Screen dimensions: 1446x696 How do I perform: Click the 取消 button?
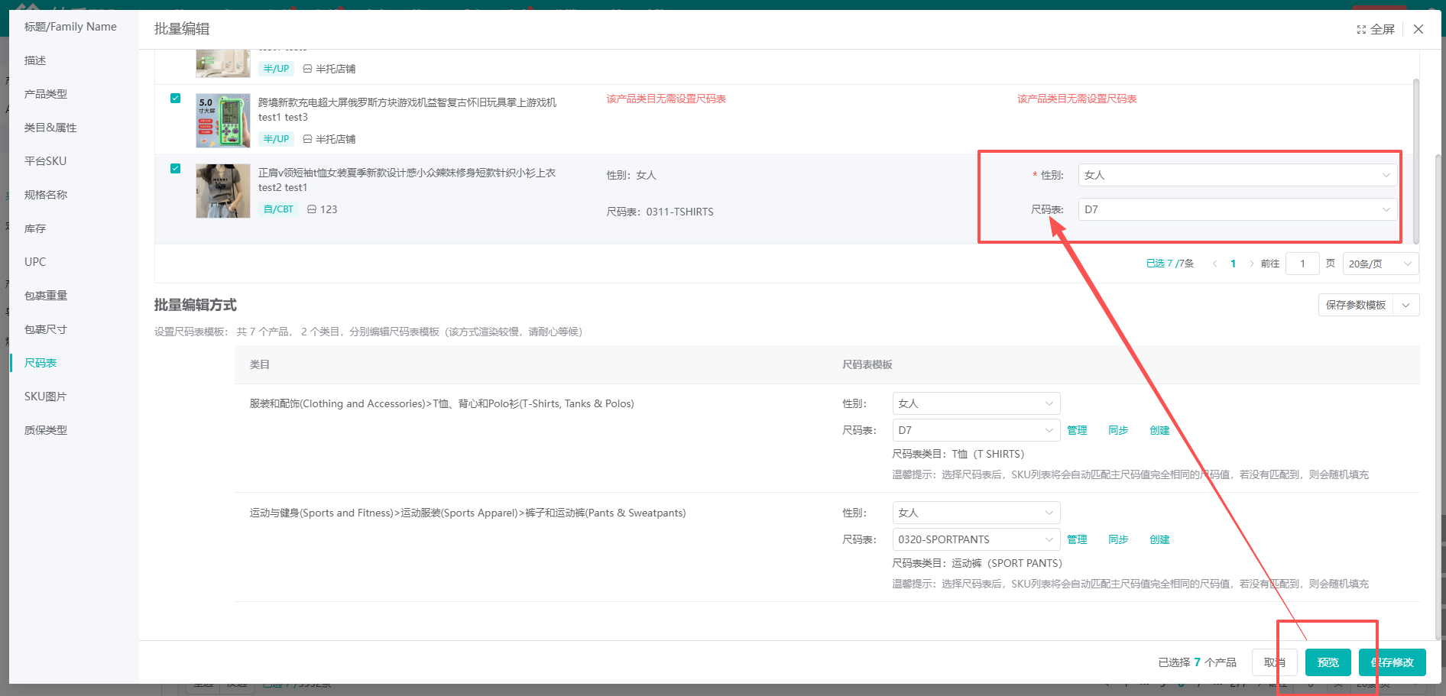[x=1275, y=662]
